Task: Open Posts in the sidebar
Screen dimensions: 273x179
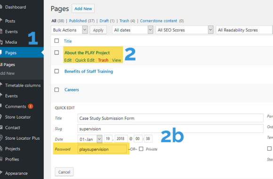Action: [x=10, y=21]
